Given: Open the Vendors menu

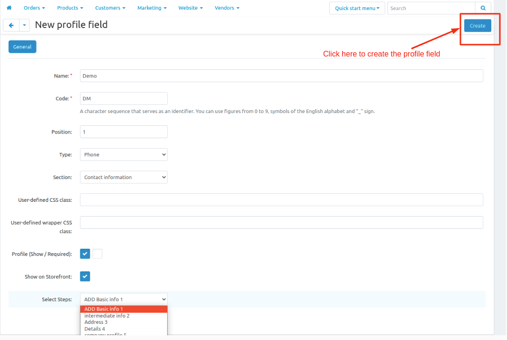Looking at the screenshot, I should coord(227,8).
